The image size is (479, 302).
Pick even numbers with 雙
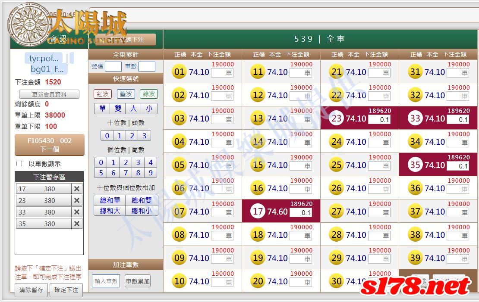tap(118, 109)
